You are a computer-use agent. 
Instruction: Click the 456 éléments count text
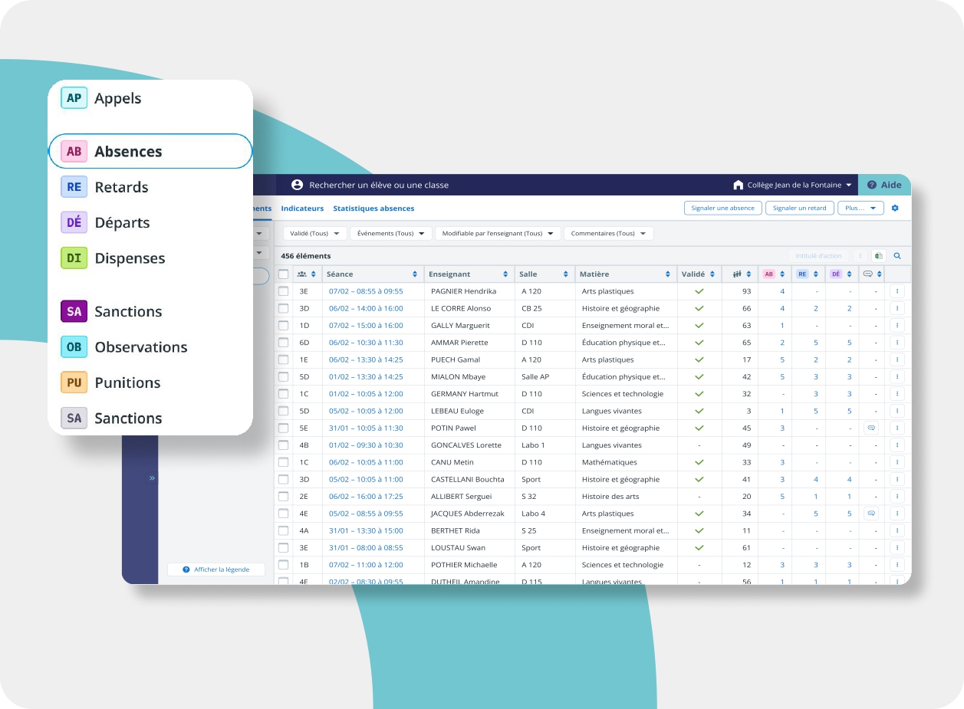[306, 256]
